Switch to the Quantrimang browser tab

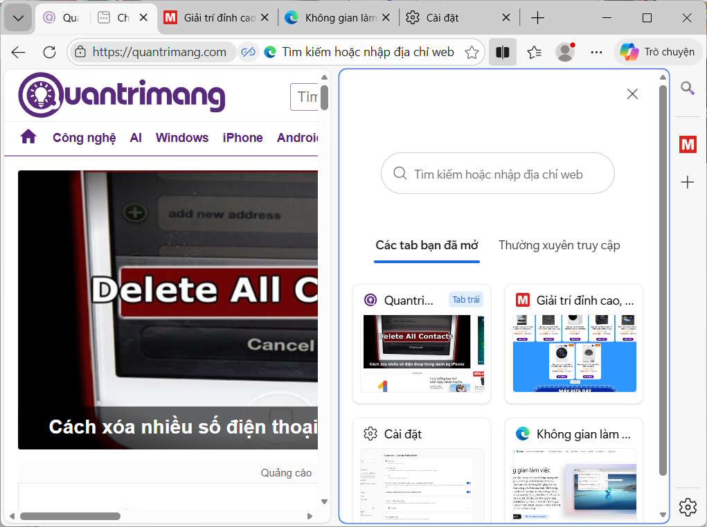(62, 18)
